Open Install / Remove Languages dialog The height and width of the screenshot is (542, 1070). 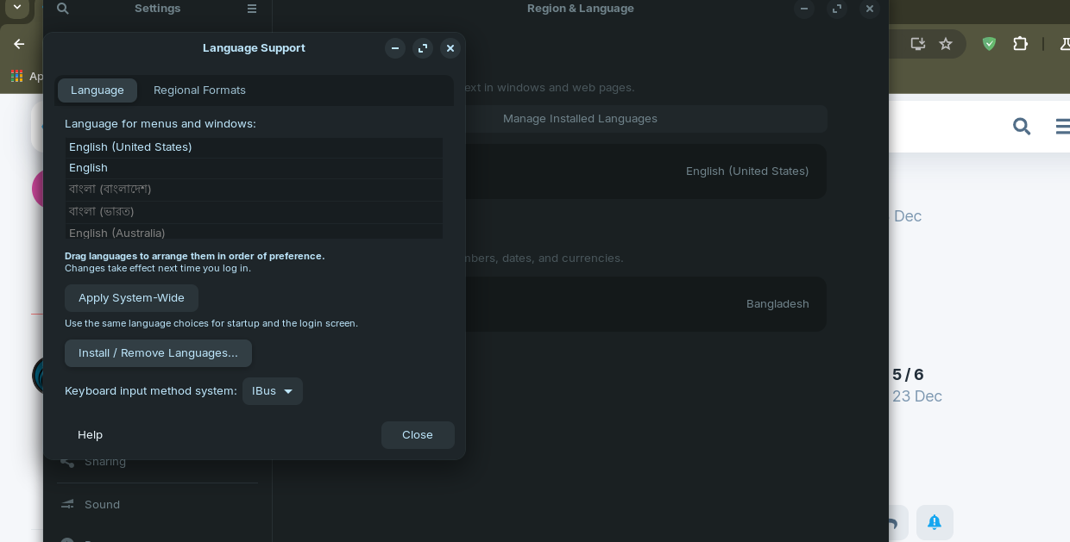pos(158,353)
